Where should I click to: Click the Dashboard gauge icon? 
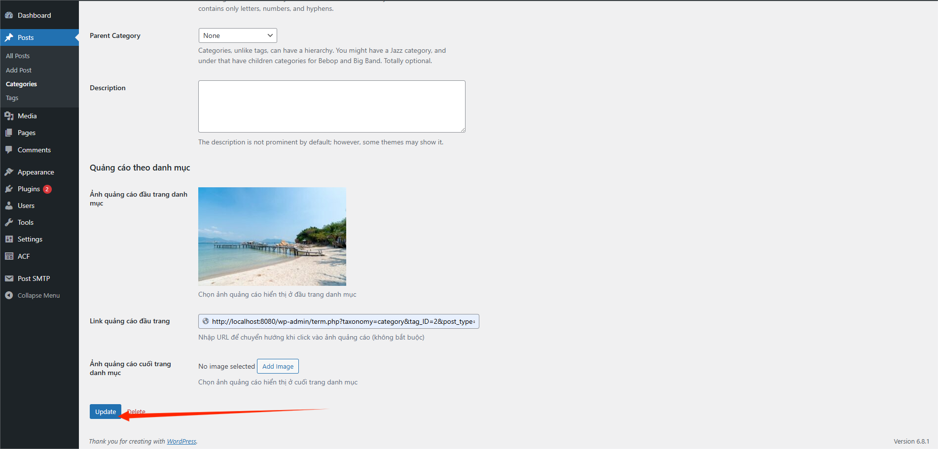9,15
